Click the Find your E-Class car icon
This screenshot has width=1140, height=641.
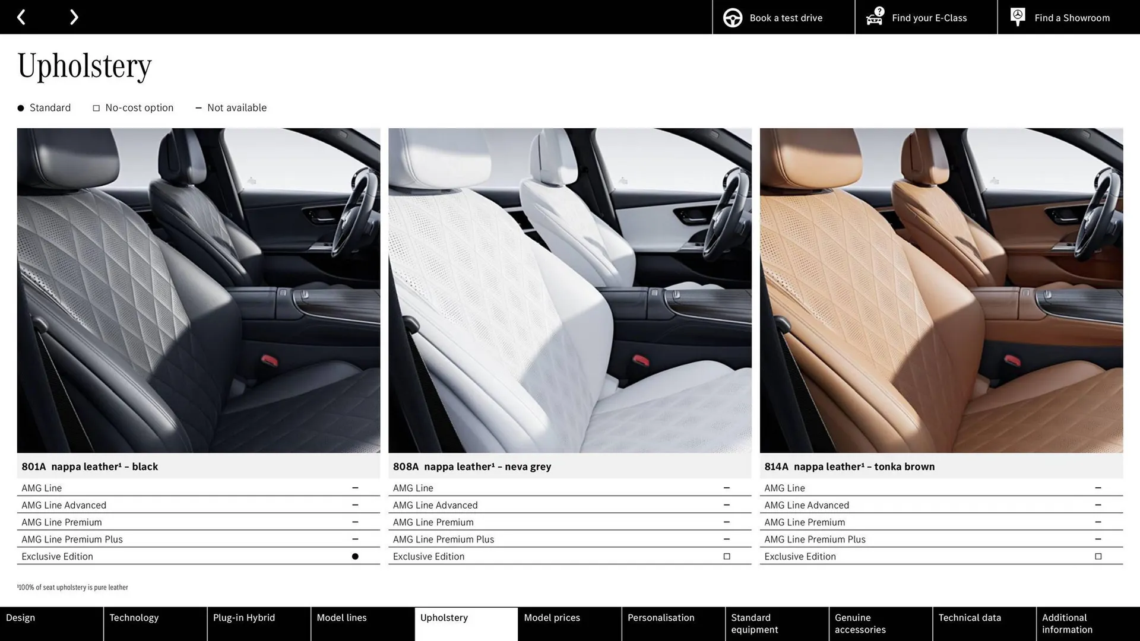pyautogui.click(x=874, y=17)
